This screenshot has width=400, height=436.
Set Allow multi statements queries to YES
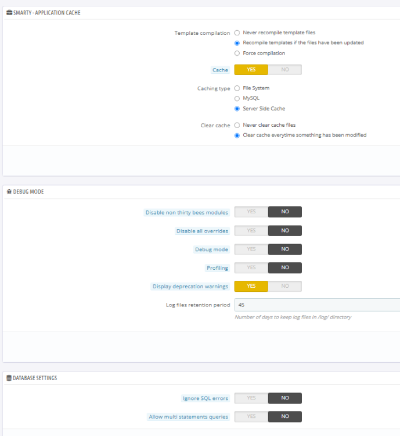pos(251,417)
